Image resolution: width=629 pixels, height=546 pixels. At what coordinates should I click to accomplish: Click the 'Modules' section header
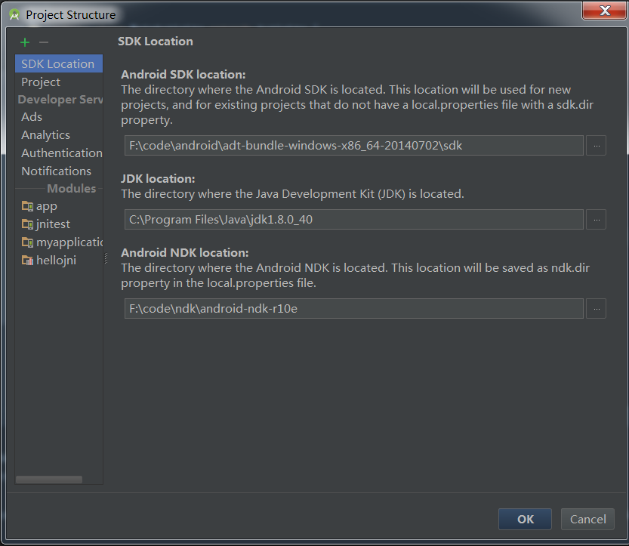coord(72,189)
